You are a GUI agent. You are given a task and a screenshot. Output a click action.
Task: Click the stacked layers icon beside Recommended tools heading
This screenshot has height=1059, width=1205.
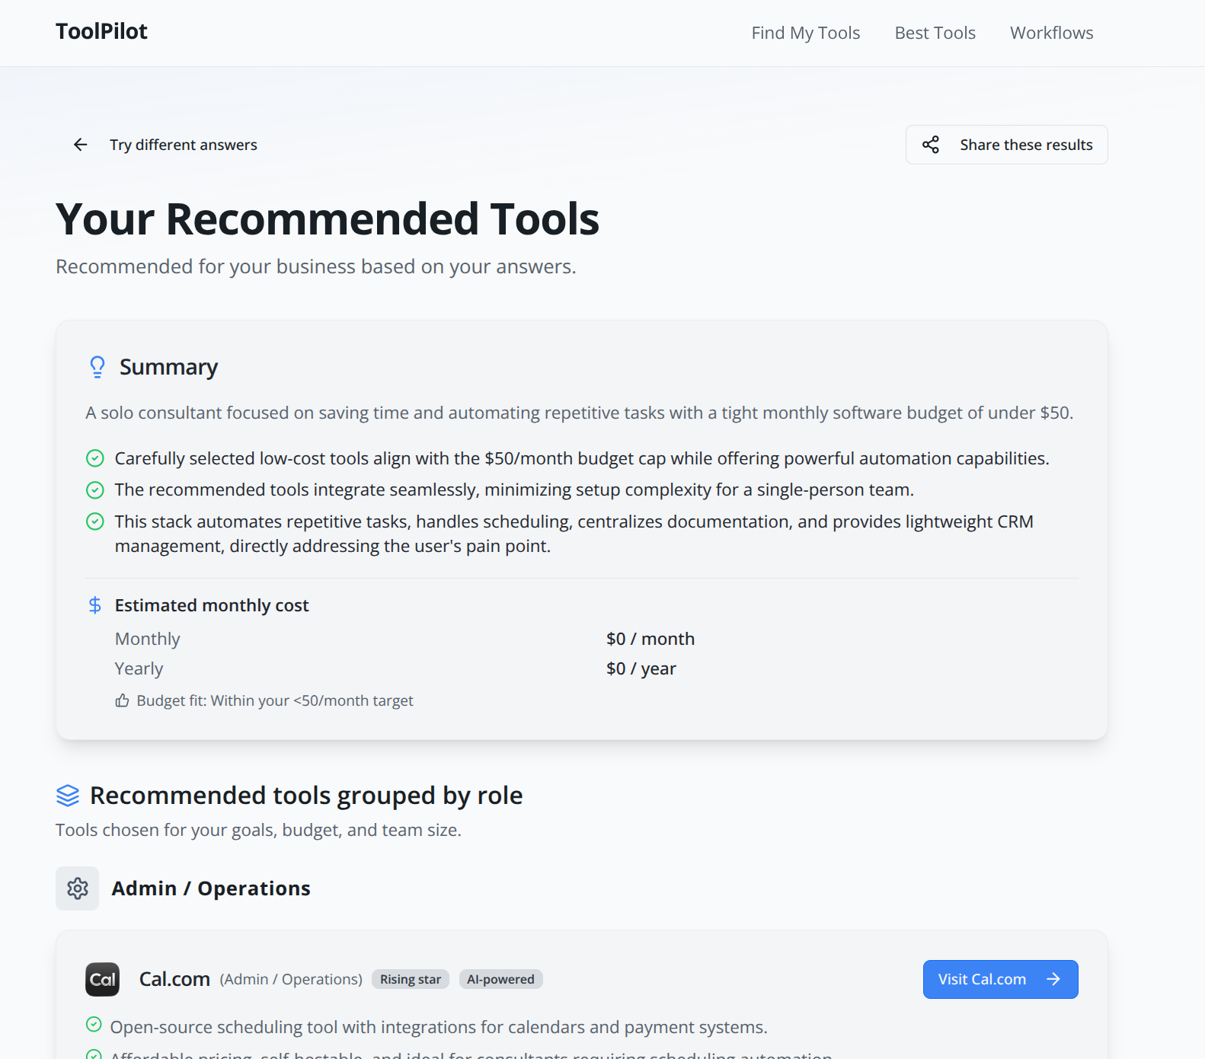[x=68, y=795]
